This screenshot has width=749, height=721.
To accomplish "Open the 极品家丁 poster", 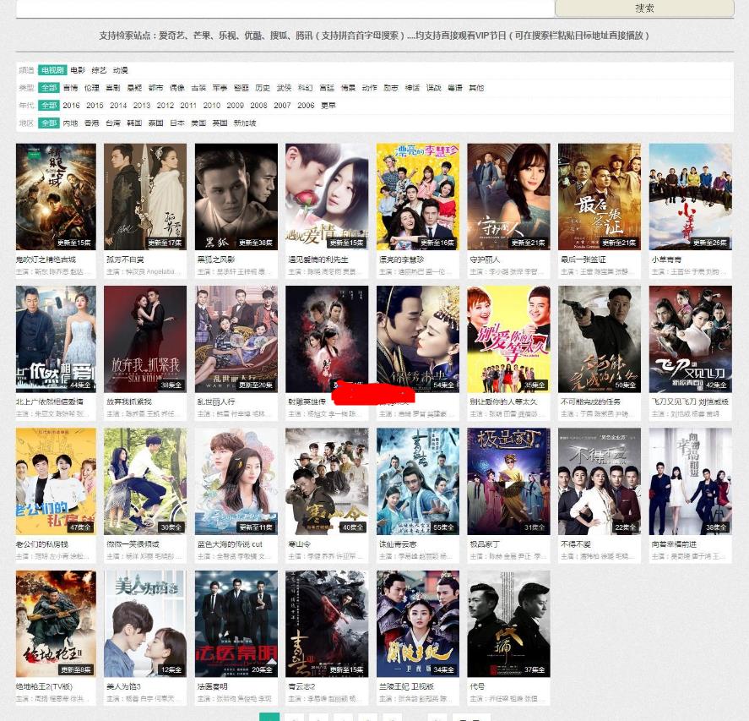I will 508,482.
